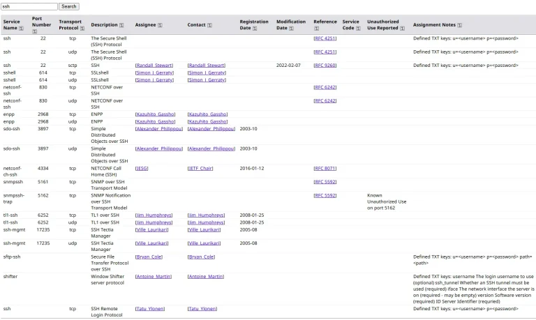Open Ville Laurikari contact, ssh-mgmt udp row
The height and width of the screenshot is (320, 536).
(x=204, y=243)
